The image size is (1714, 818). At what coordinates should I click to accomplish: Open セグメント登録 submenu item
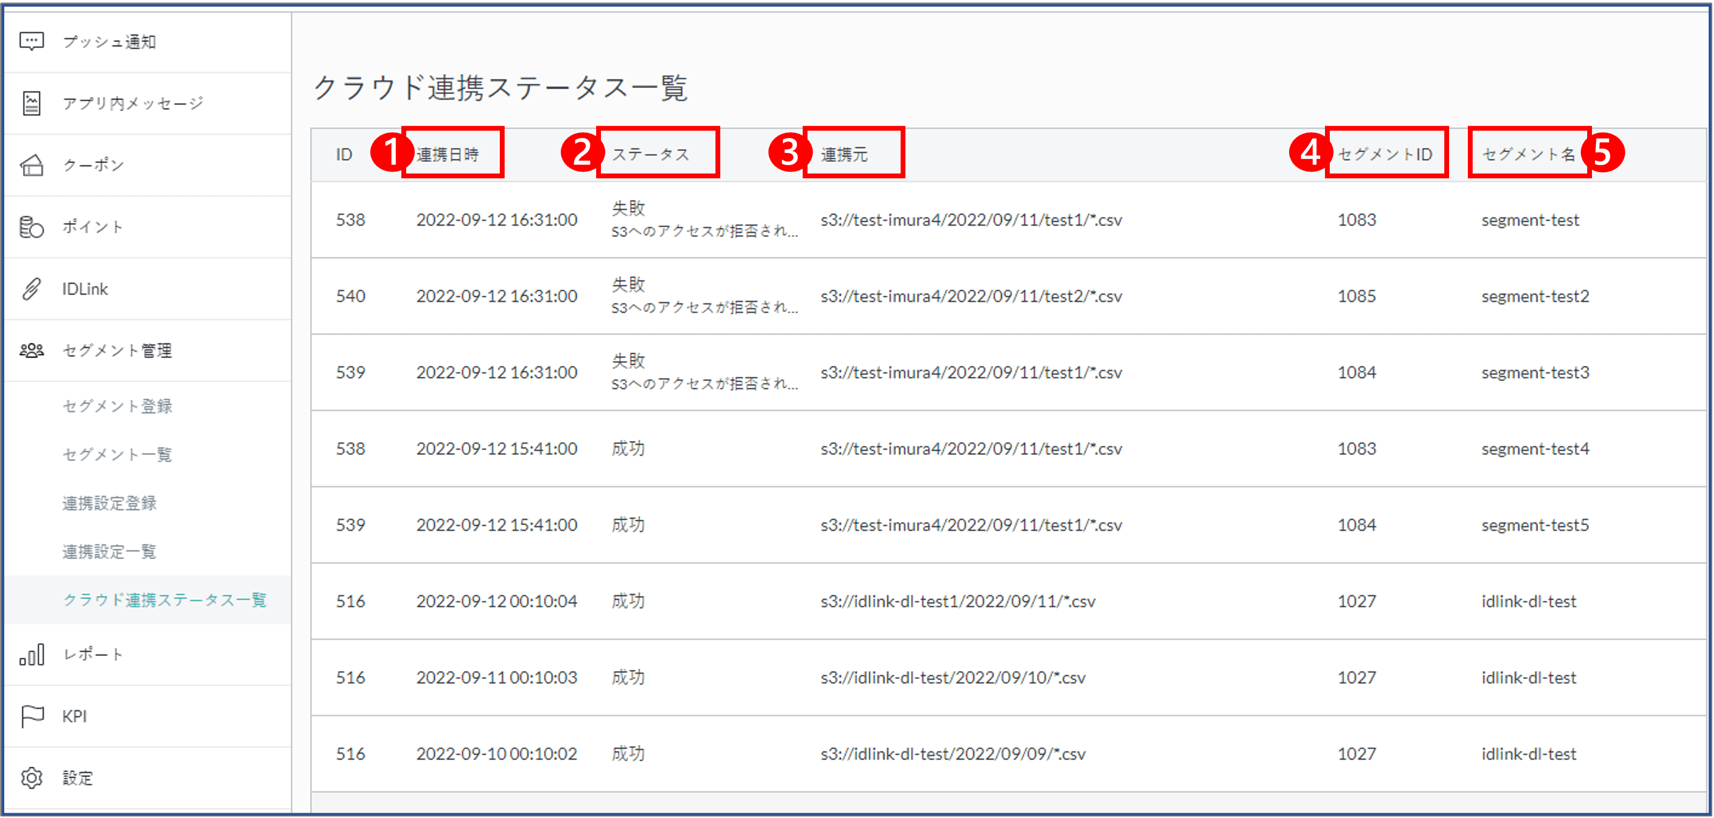click(x=117, y=406)
